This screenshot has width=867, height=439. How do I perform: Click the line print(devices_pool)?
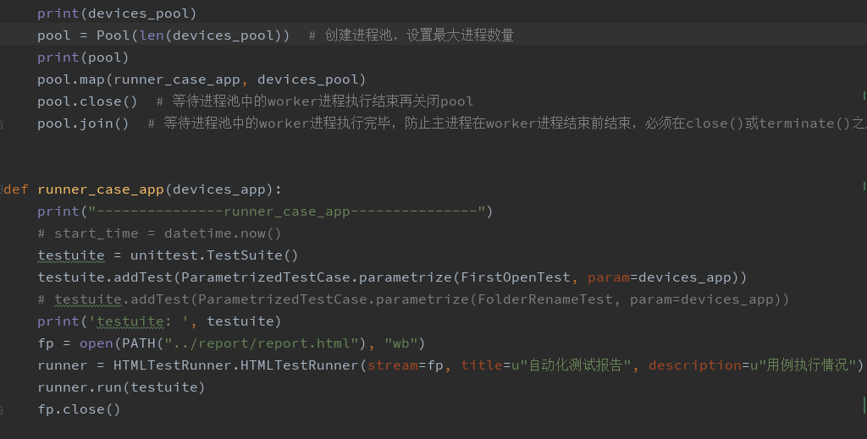(117, 14)
